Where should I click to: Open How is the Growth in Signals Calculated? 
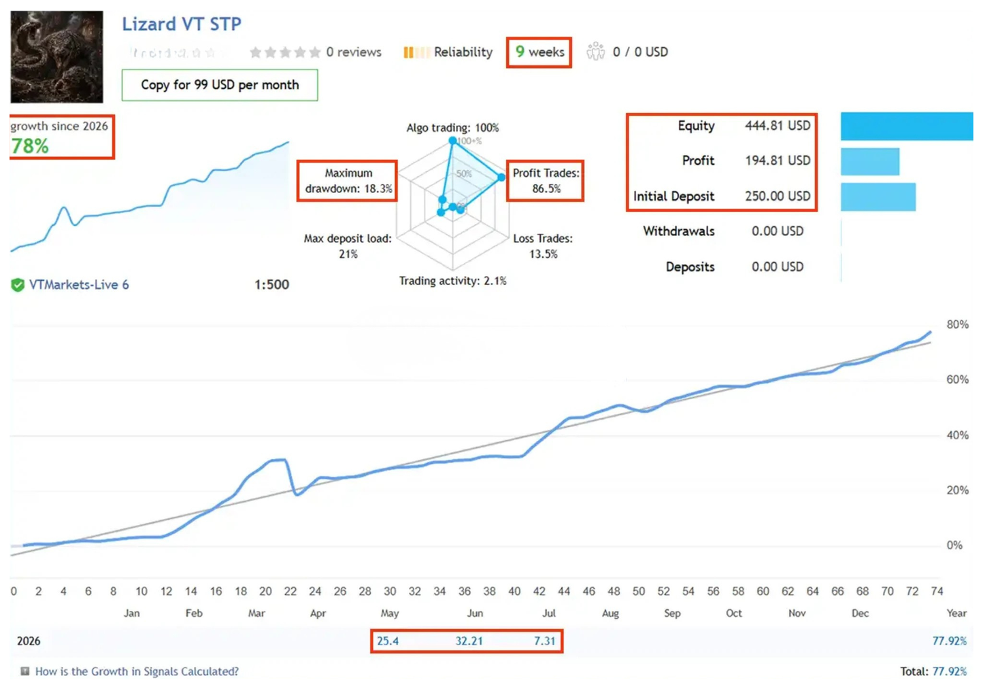coord(137,671)
